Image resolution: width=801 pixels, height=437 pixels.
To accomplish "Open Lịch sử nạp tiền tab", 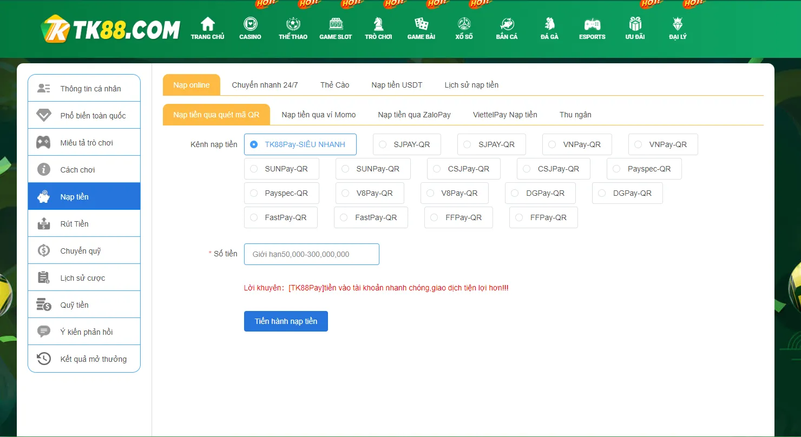I will tap(471, 85).
